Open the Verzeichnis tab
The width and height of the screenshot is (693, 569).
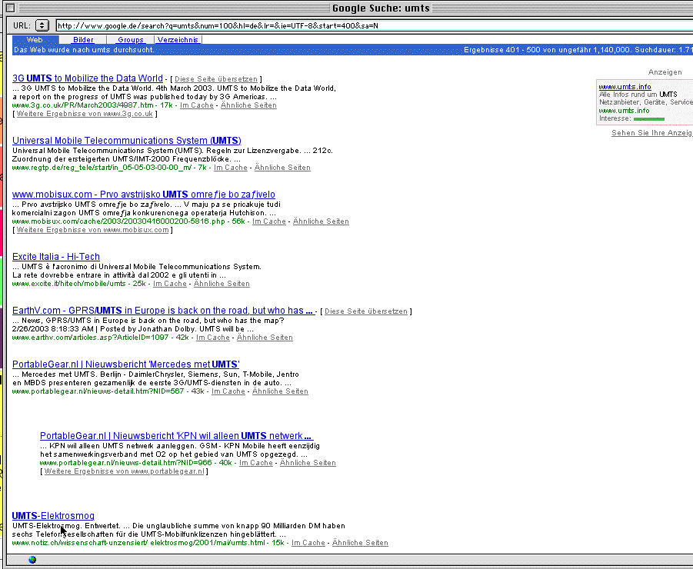[x=178, y=40]
